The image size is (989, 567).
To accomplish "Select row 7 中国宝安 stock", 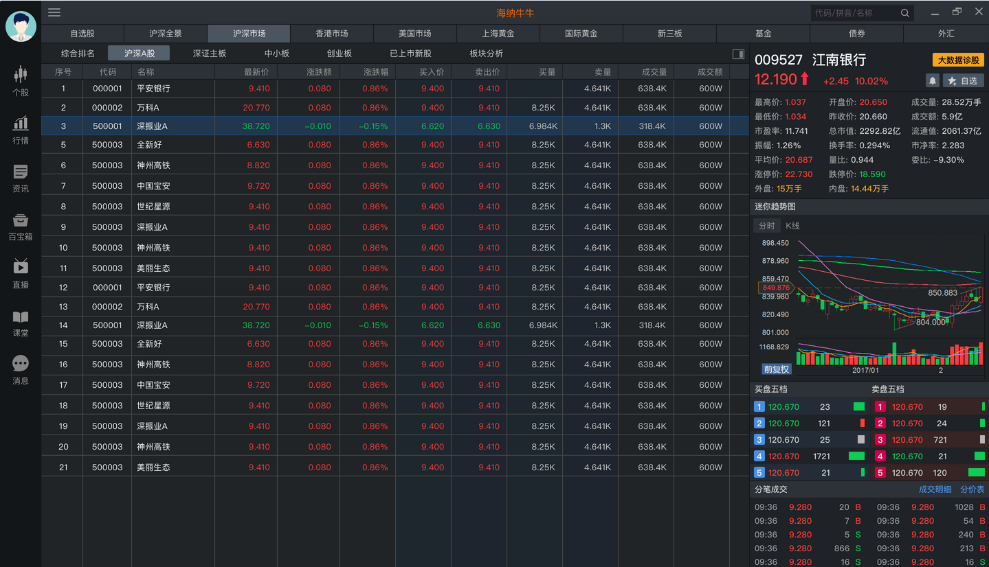I will [x=395, y=186].
